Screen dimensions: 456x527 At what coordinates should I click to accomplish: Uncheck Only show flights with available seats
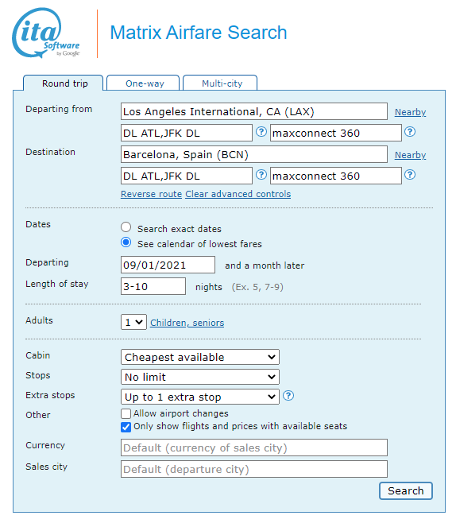point(126,427)
